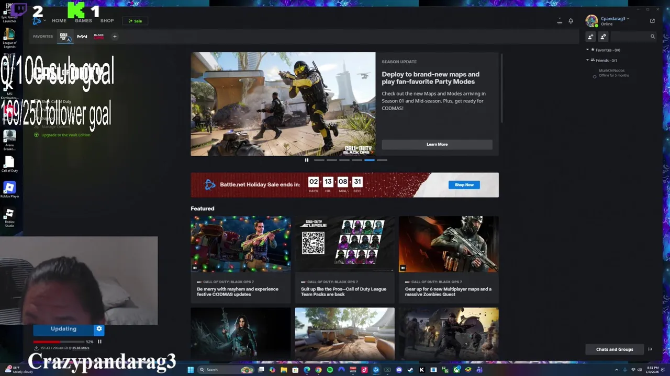Open Roblox Studio desktop shortcut

(x=9, y=217)
